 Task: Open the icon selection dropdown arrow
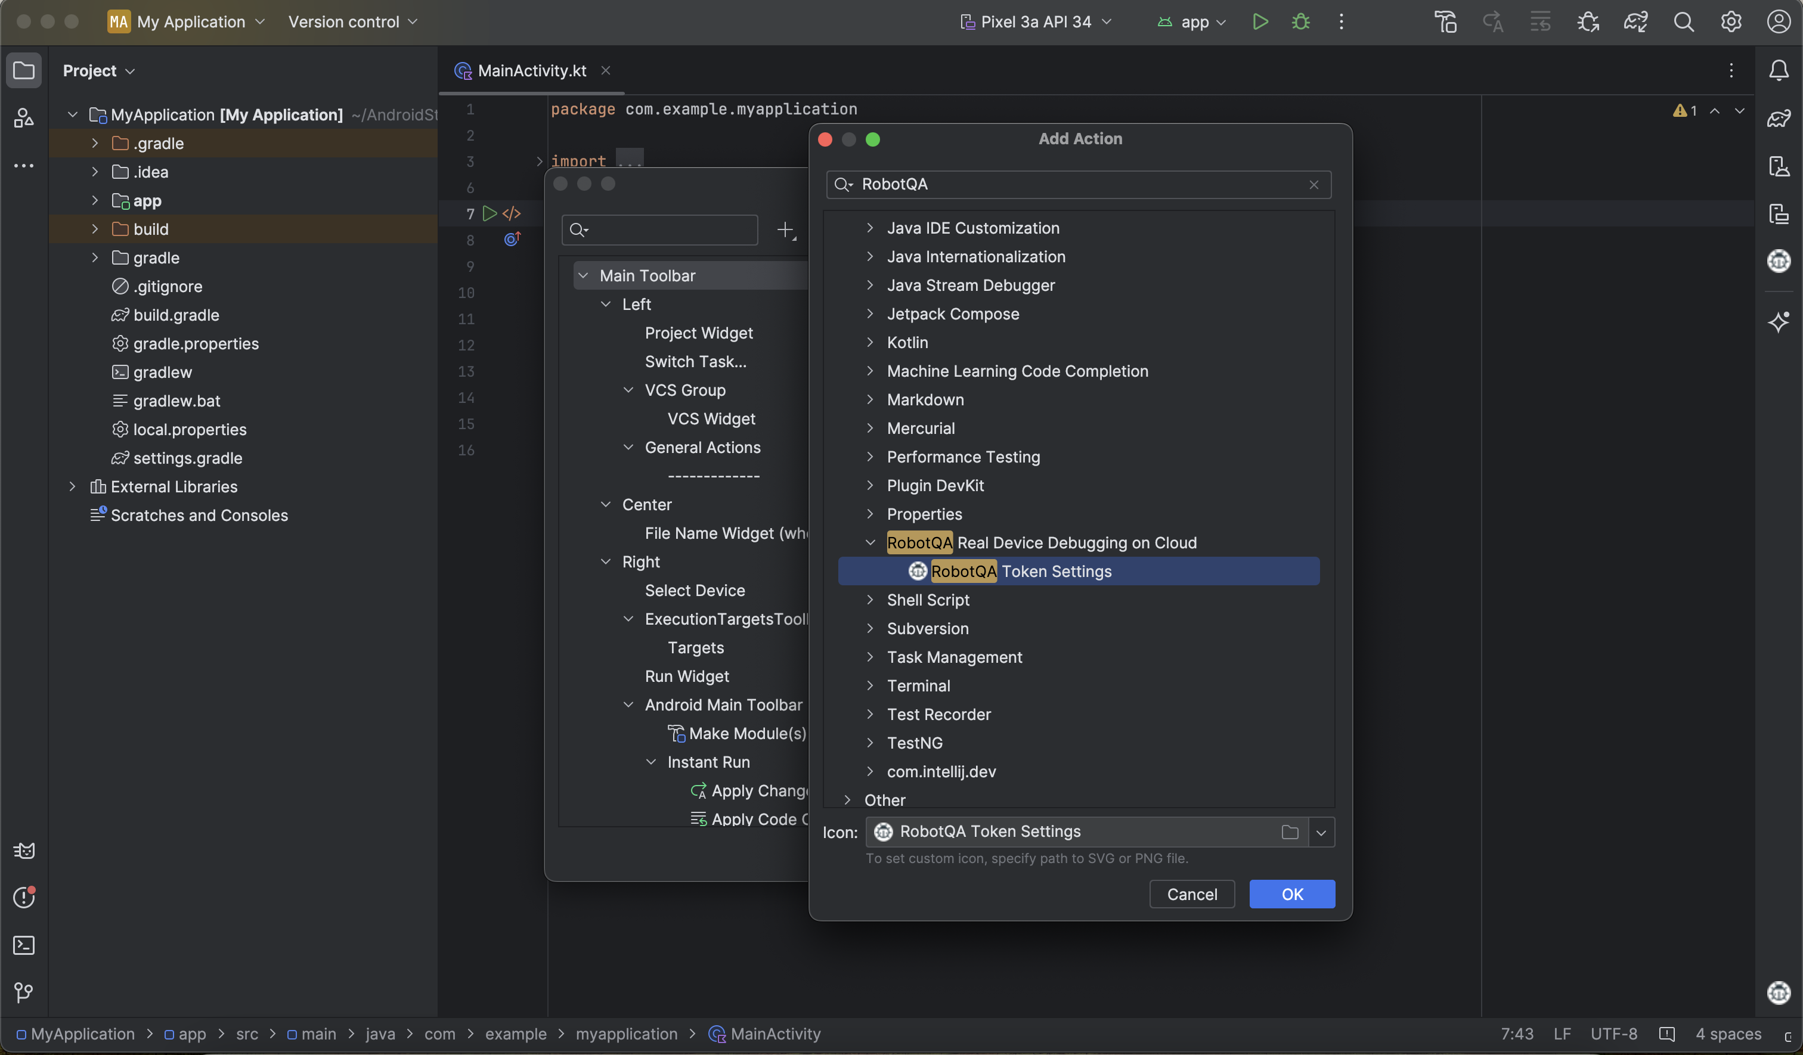pos(1321,833)
